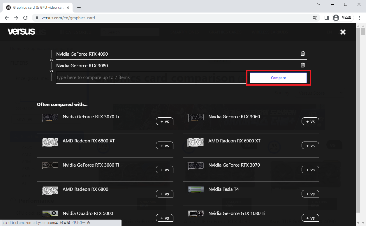Select Quadro RTX 5000 thumbnail
The image size is (366, 226).
(x=50, y=214)
